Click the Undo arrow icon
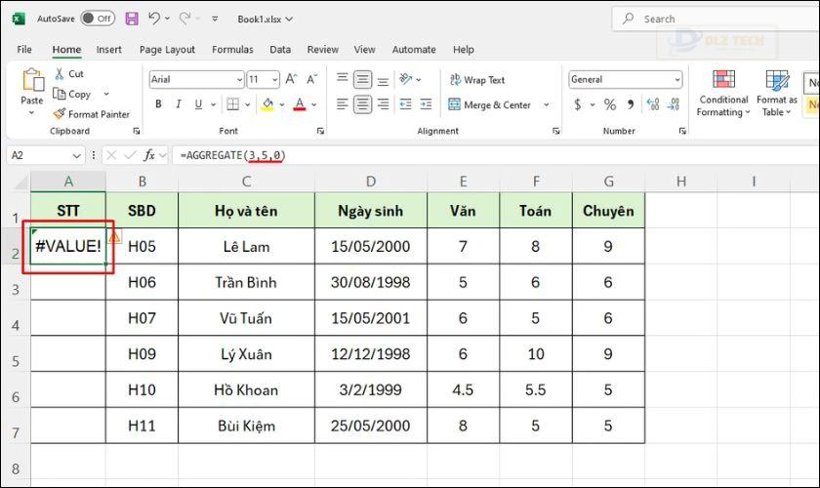This screenshot has width=820, height=488. (154, 19)
